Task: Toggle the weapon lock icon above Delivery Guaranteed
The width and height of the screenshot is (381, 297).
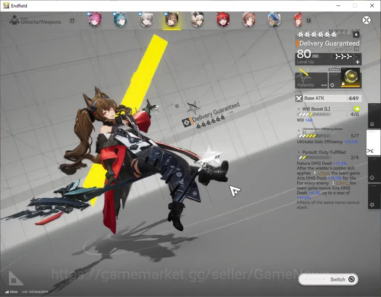Action: pyautogui.click(x=356, y=35)
